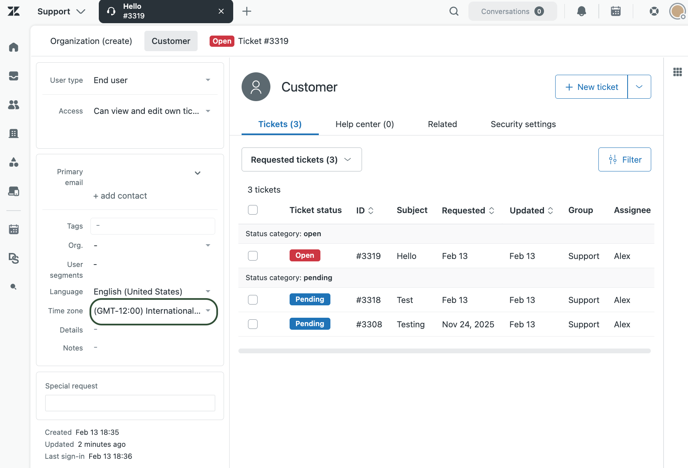Open the help lifesaver icon

tap(654, 11)
